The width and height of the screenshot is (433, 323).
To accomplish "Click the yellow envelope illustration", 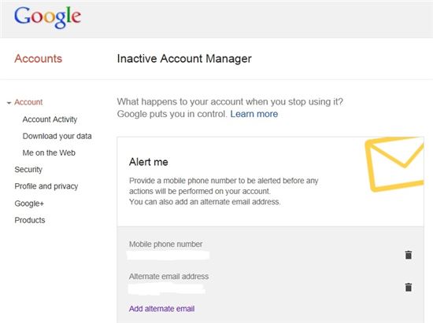I will [394, 164].
